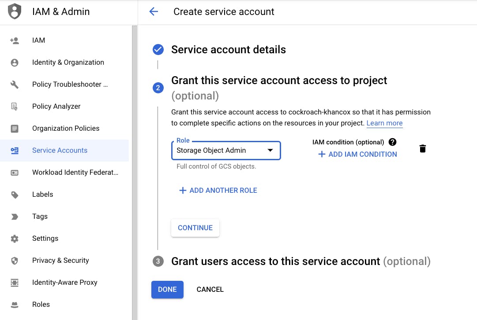The height and width of the screenshot is (320, 477).
Task: Click the back arrow icon
Action: (x=153, y=11)
